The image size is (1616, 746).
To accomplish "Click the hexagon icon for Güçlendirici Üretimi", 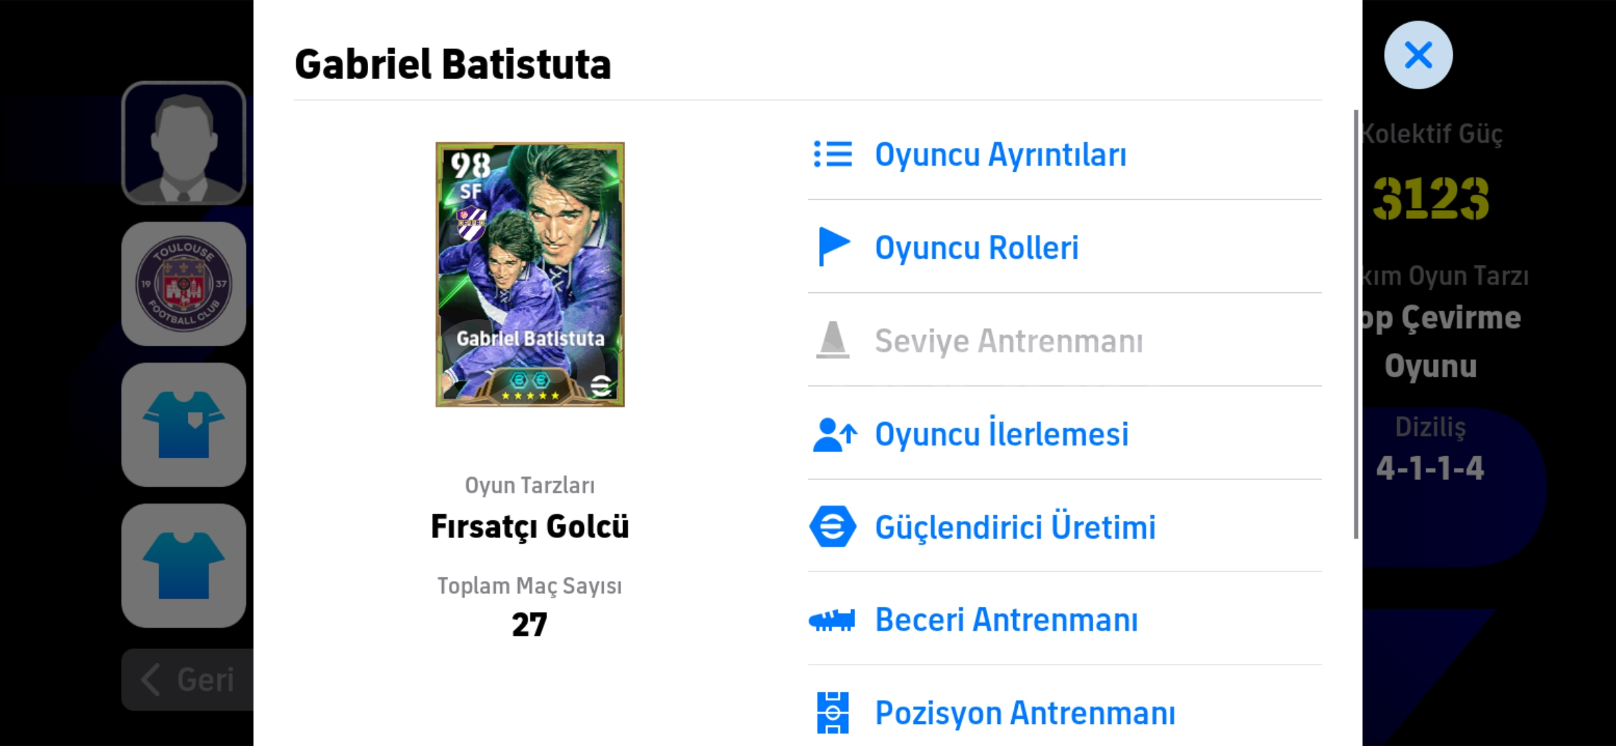I will click(833, 527).
